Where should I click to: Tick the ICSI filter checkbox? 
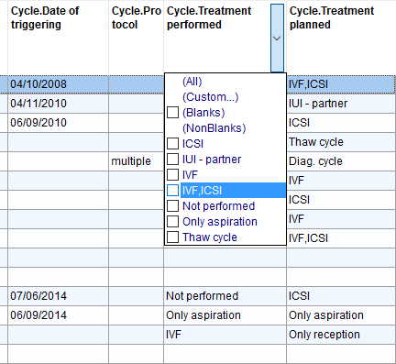tap(172, 143)
